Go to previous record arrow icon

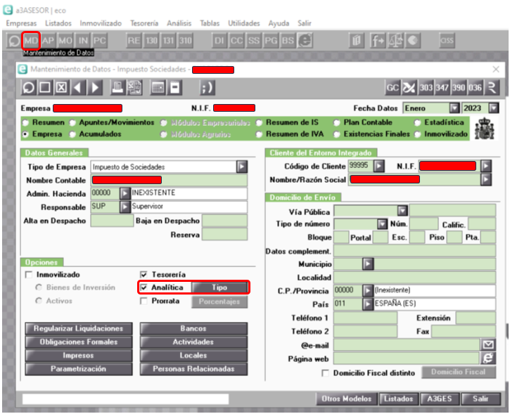[x=78, y=88]
